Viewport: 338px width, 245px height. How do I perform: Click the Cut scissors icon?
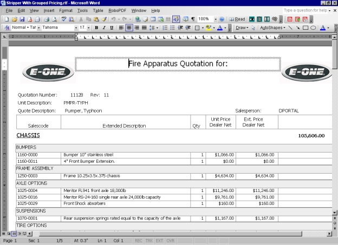coord(81,19)
